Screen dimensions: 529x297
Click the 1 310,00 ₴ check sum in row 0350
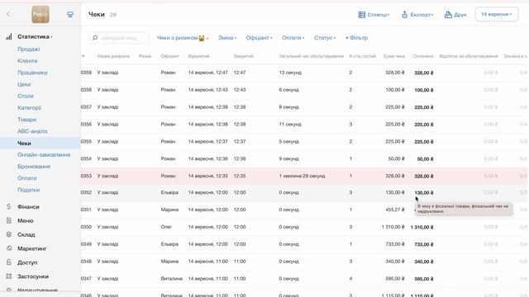[393, 227]
